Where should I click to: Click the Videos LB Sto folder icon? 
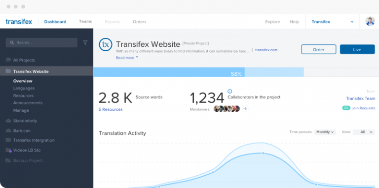point(8,150)
